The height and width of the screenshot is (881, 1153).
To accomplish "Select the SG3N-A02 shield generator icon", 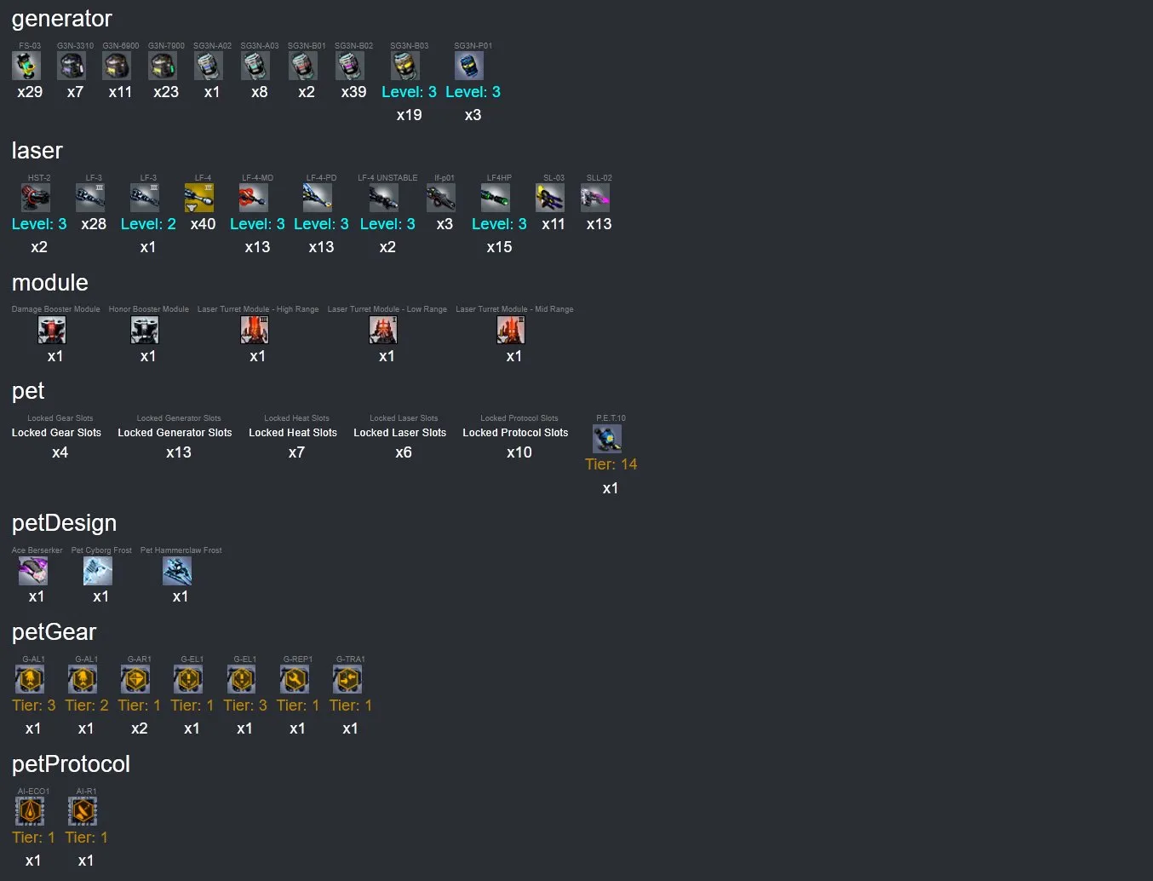I will [x=209, y=66].
